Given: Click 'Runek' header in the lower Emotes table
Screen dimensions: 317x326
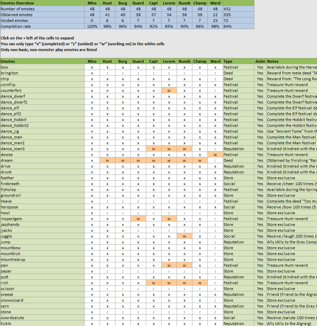Looking at the screenshot, I should pos(184,61).
